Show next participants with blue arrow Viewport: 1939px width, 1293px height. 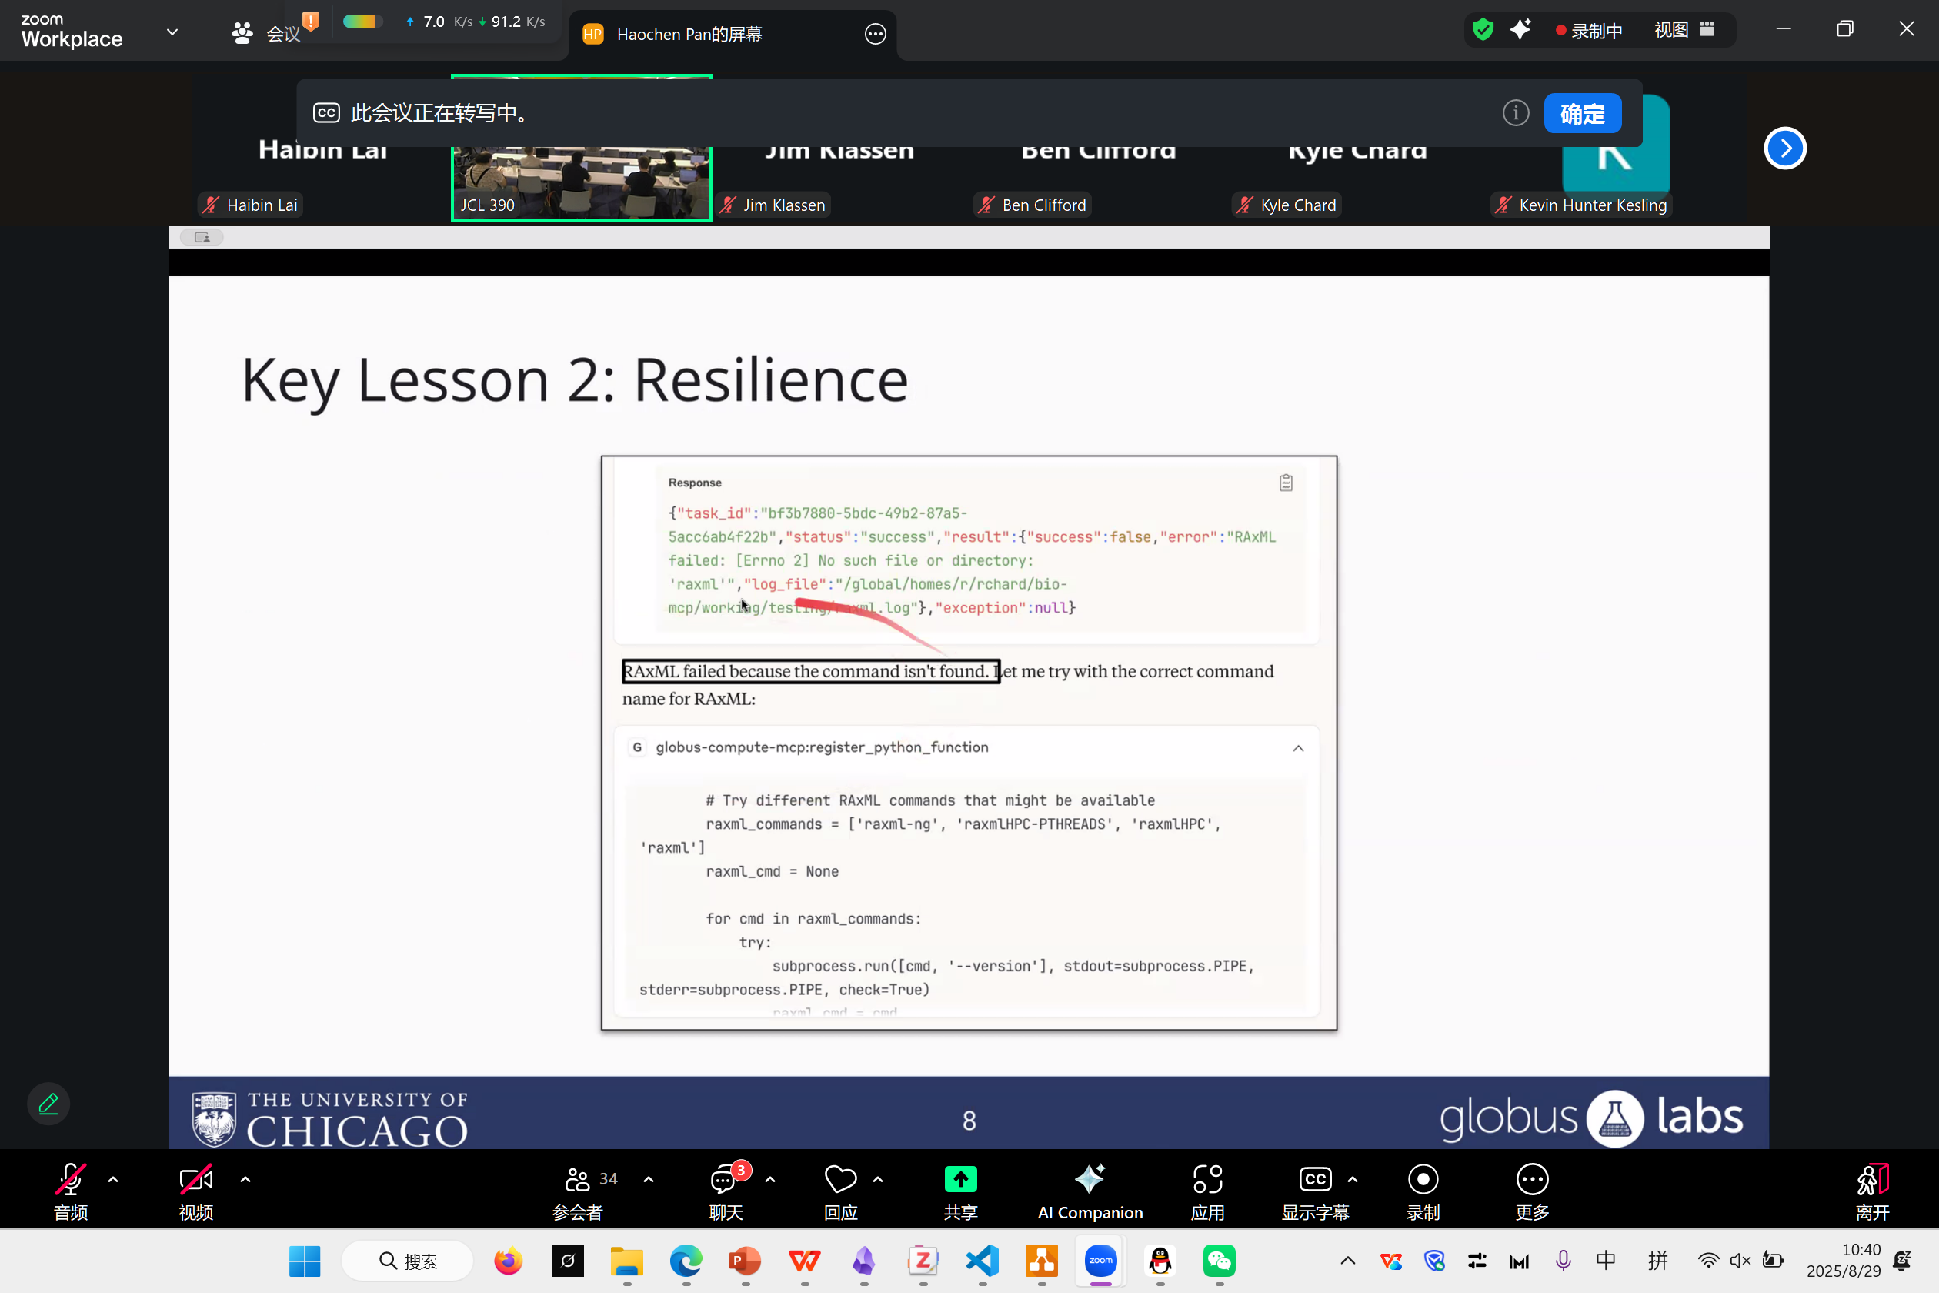click(1785, 149)
